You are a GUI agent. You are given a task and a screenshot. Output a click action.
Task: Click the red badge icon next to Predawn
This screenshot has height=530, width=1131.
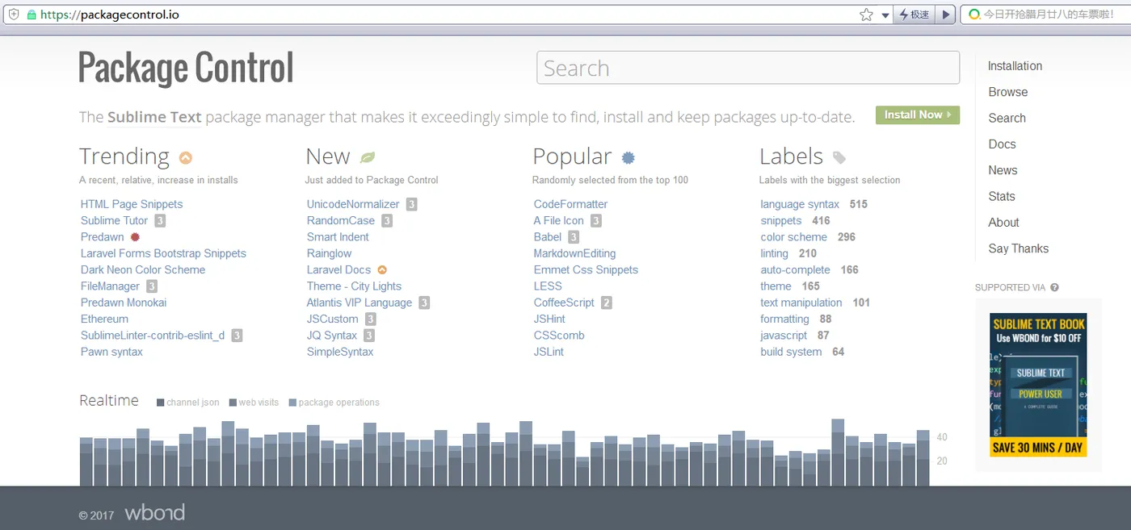[x=135, y=237]
